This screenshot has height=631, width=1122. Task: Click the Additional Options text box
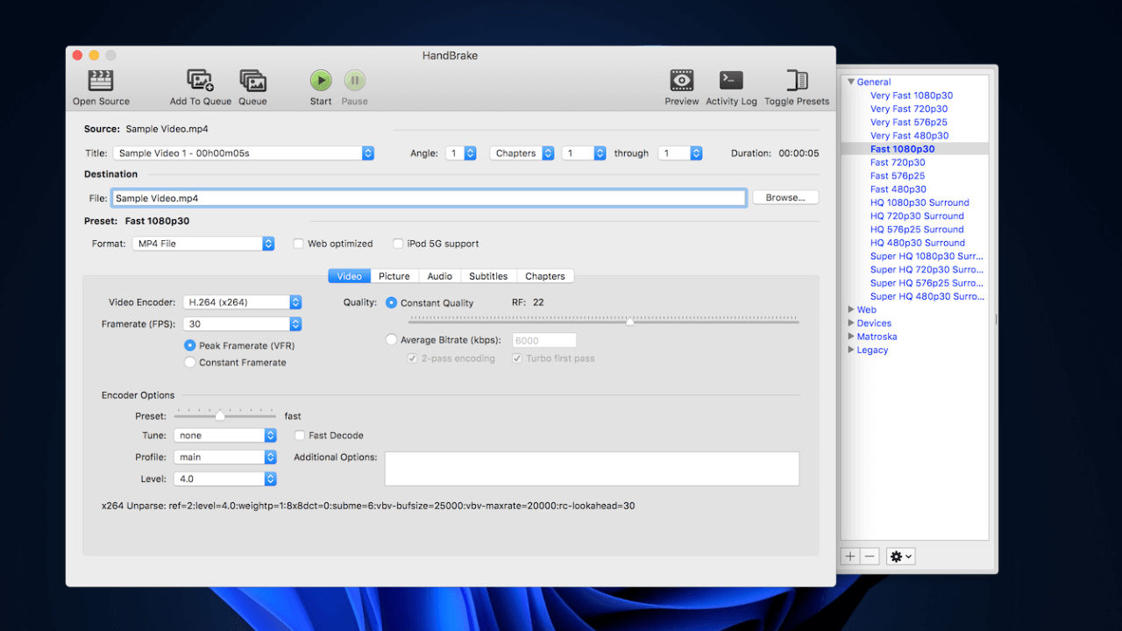593,469
